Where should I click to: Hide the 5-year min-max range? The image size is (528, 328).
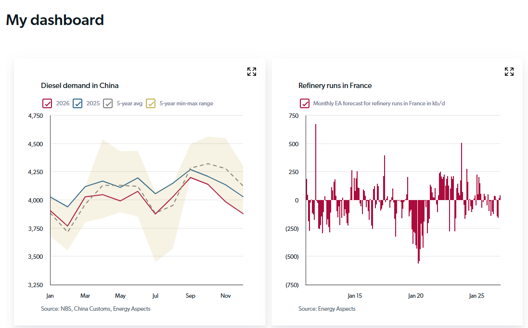pos(151,103)
